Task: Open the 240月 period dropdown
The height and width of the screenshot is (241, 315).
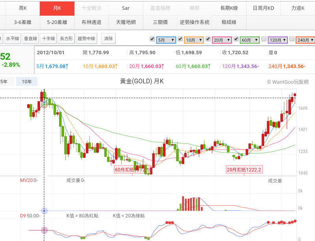Action: click(306, 40)
